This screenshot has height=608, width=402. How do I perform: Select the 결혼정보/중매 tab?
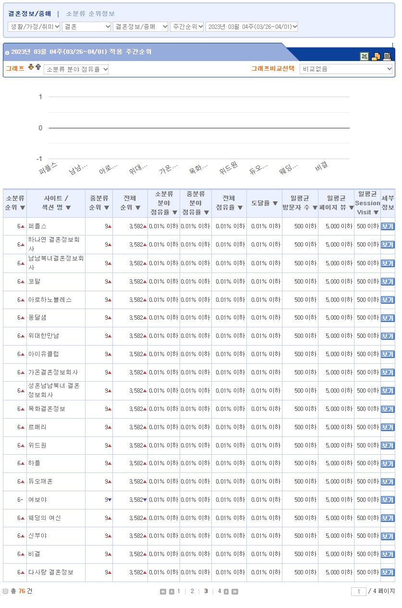click(x=29, y=14)
